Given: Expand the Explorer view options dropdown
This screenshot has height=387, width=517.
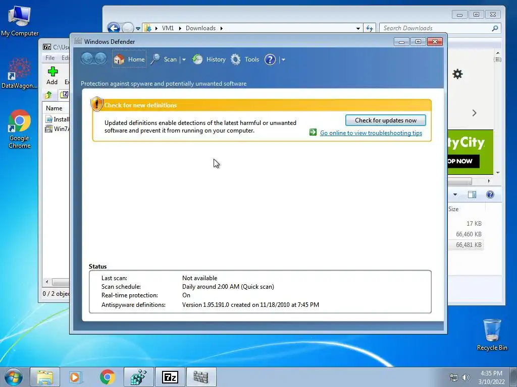Looking at the screenshot, I should pyautogui.click(x=455, y=195).
